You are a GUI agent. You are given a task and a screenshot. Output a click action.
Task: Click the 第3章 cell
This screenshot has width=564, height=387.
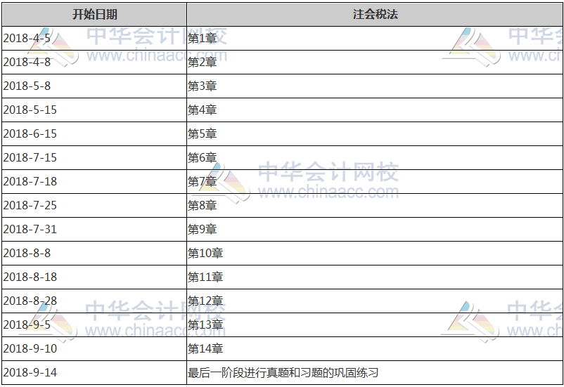click(x=375, y=86)
